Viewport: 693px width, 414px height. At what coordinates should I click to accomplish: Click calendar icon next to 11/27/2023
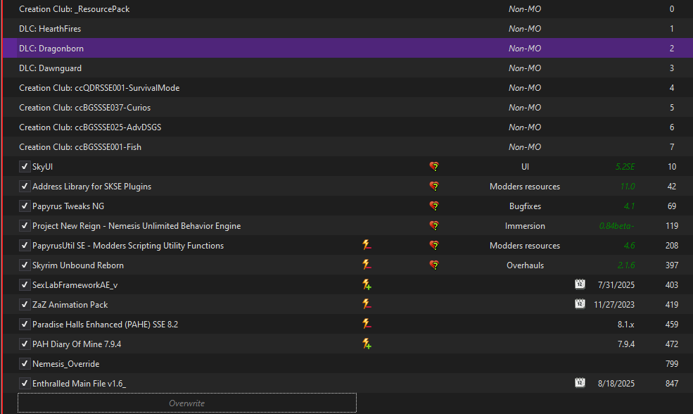580,304
